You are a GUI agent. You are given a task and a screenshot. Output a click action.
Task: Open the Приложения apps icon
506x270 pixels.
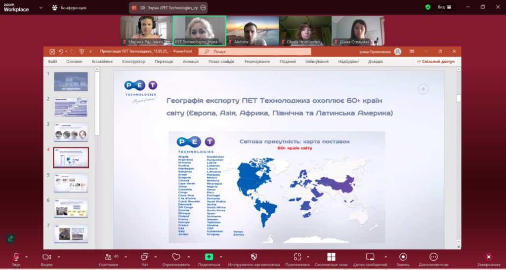[x=297, y=257]
